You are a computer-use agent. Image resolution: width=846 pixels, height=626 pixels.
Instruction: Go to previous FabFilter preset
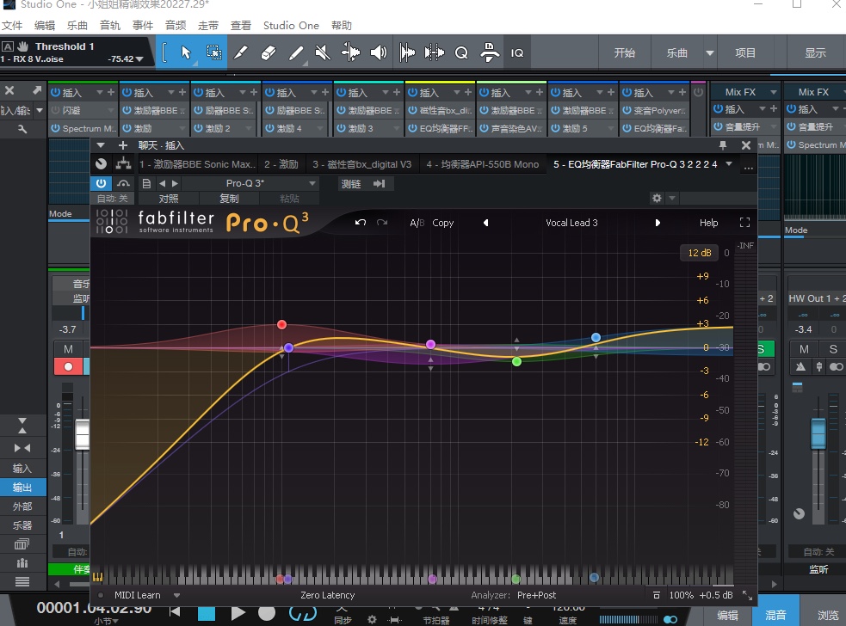[x=485, y=223]
